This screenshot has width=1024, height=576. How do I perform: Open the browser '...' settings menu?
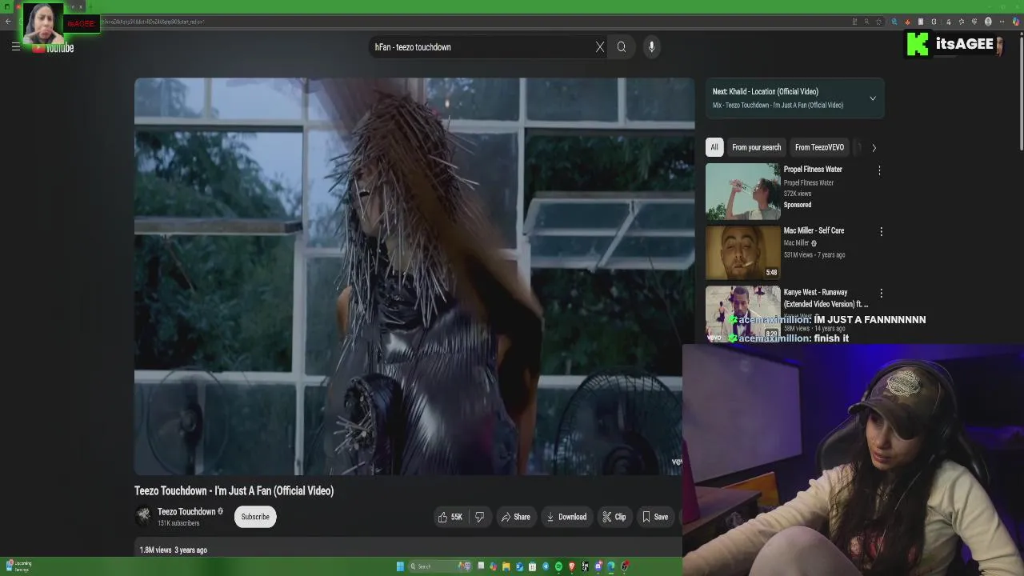[x=1002, y=22]
